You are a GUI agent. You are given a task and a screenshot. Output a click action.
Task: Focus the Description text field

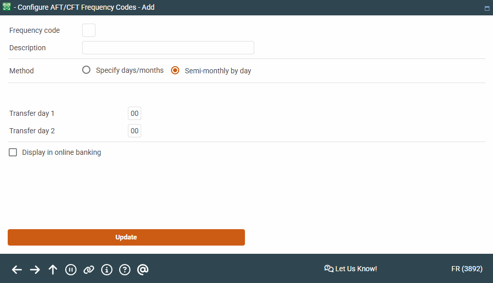coord(168,48)
